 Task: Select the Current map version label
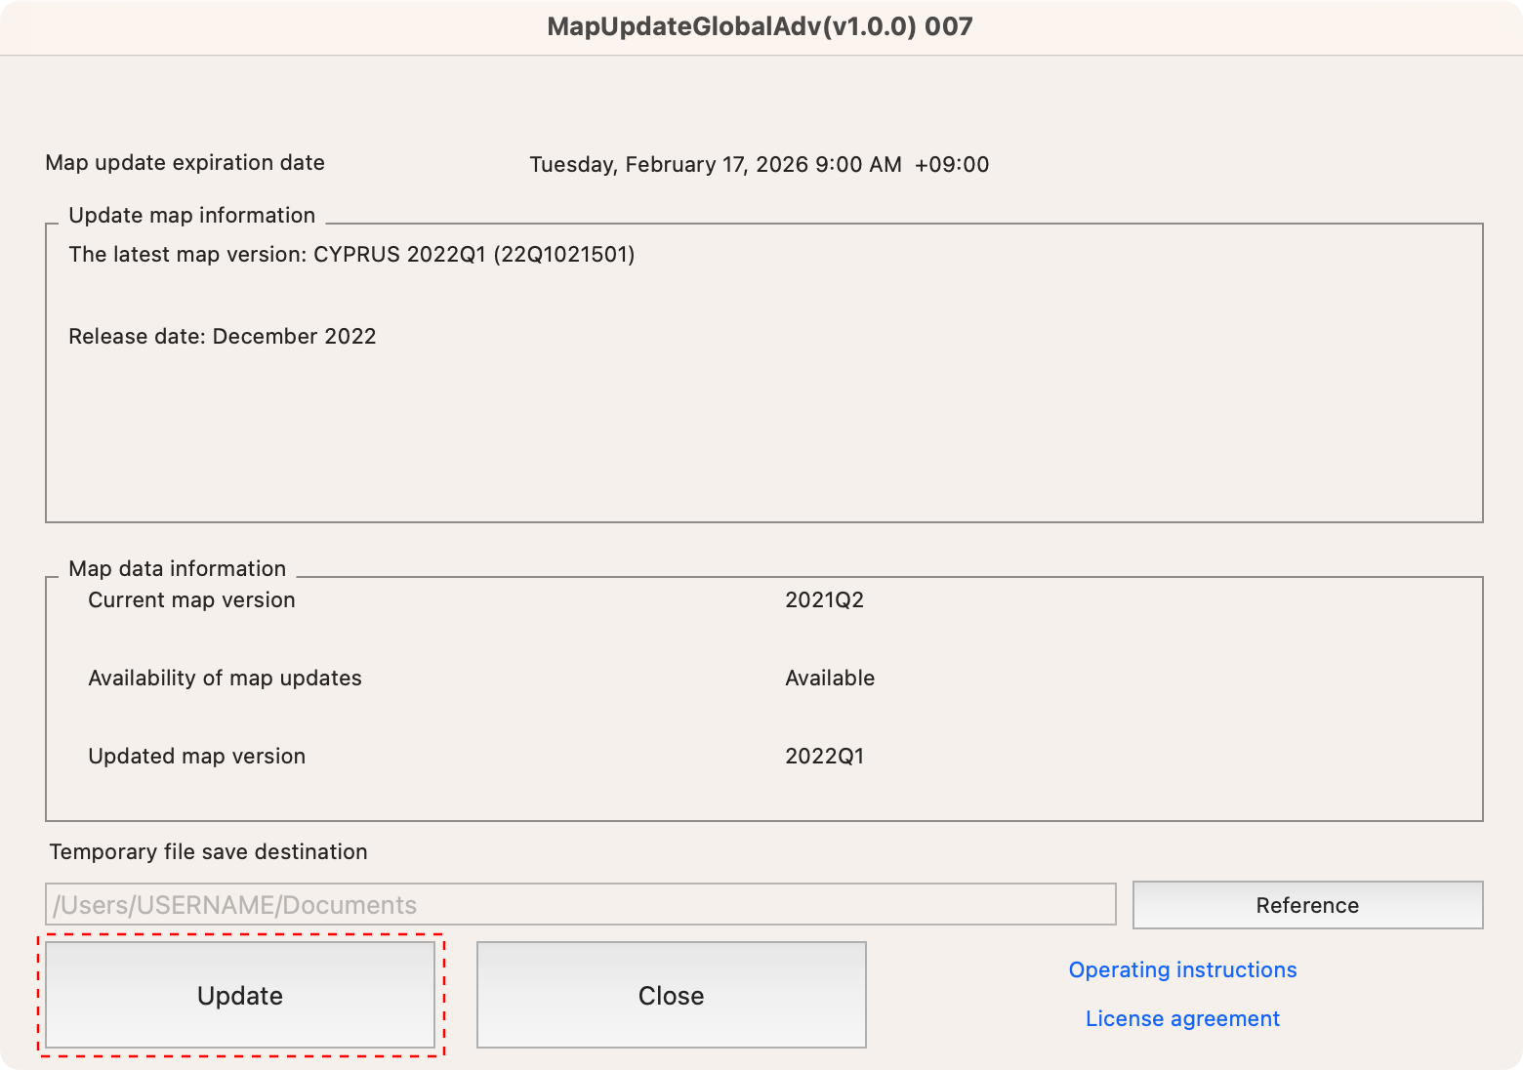(191, 600)
